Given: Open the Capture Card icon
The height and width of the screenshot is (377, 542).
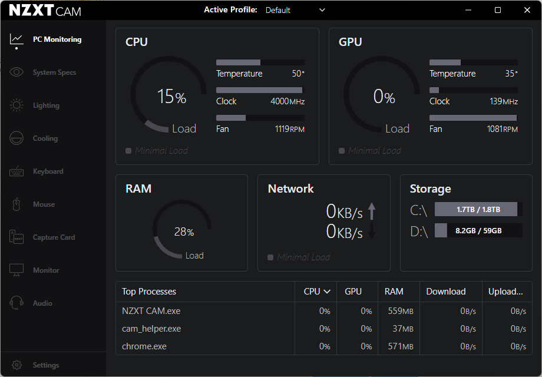Looking at the screenshot, I should [x=16, y=237].
